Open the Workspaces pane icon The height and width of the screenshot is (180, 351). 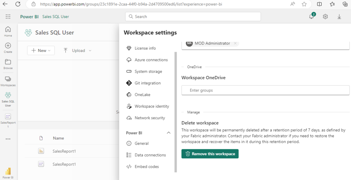8,81
